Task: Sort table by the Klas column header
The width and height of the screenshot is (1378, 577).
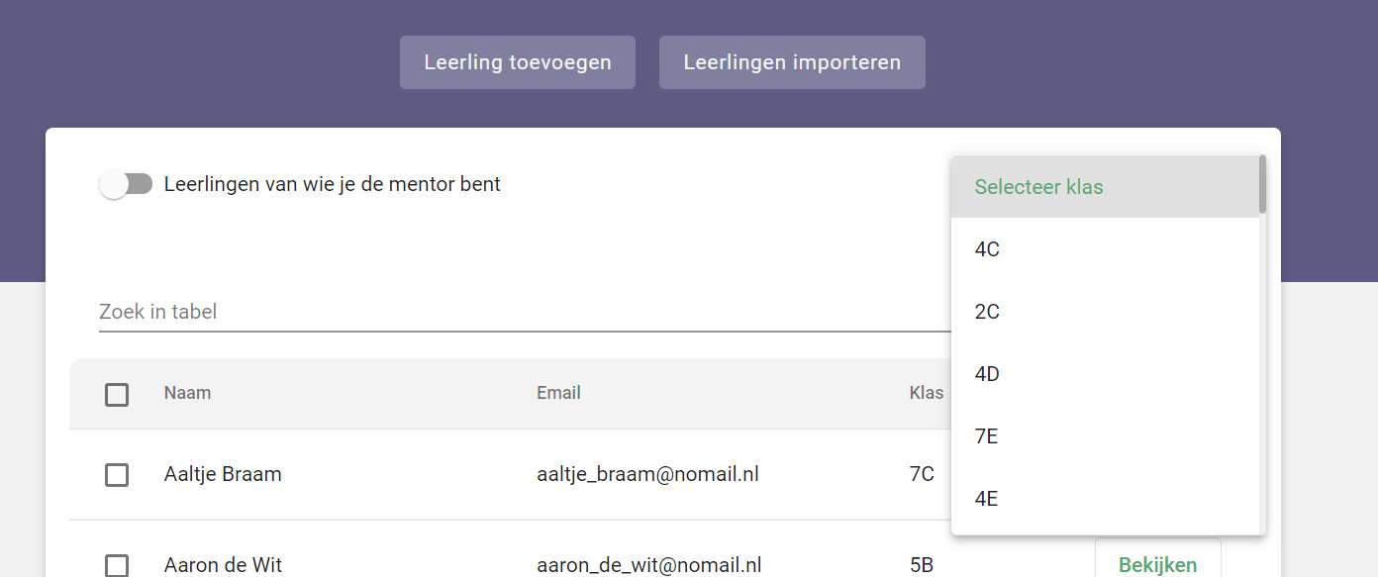Action: [x=927, y=393]
